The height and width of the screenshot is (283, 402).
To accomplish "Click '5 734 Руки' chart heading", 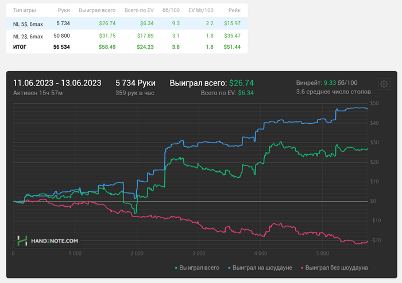I will pos(136,83).
